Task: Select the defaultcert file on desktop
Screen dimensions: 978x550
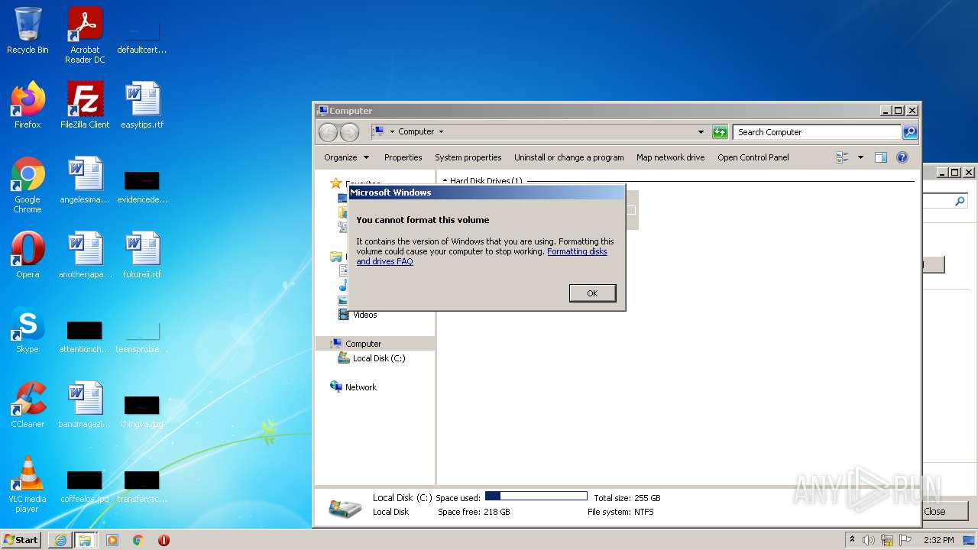Action: (x=142, y=37)
